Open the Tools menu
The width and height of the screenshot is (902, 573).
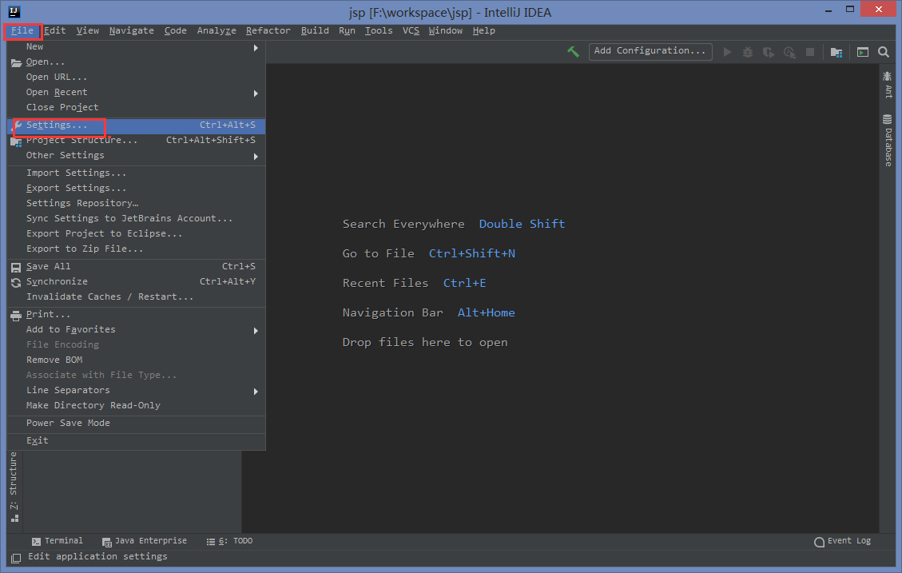(379, 31)
